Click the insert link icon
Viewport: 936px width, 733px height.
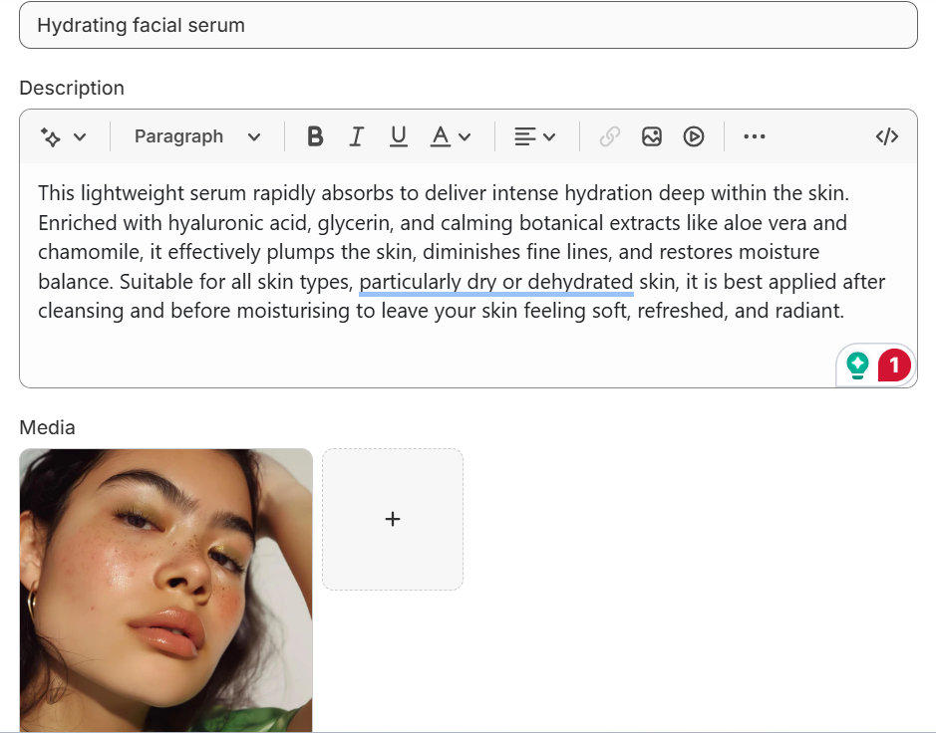(610, 136)
